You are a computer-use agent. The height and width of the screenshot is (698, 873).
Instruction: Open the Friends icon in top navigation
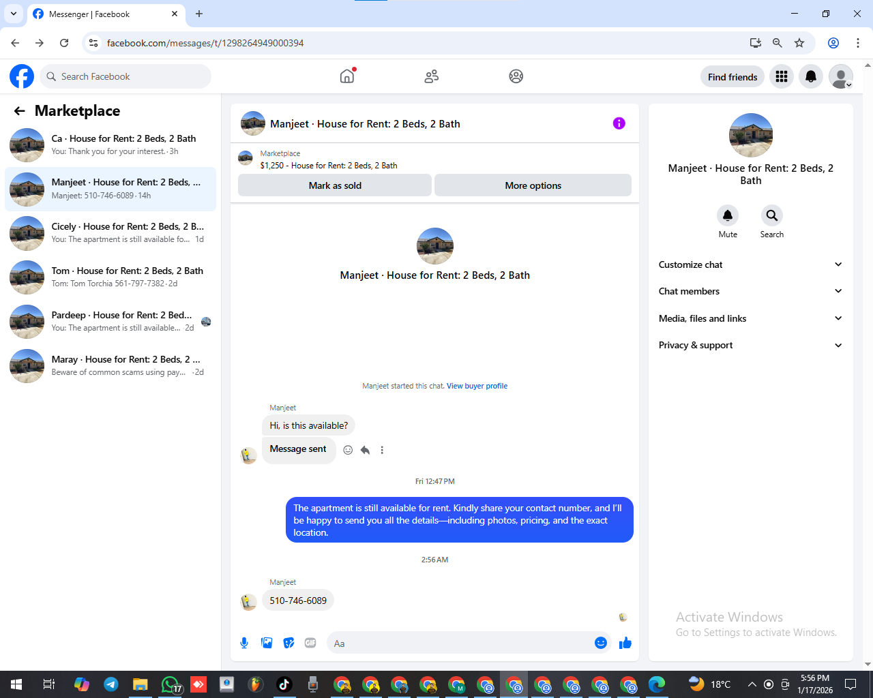pyautogui.click(x=431, y=76)
